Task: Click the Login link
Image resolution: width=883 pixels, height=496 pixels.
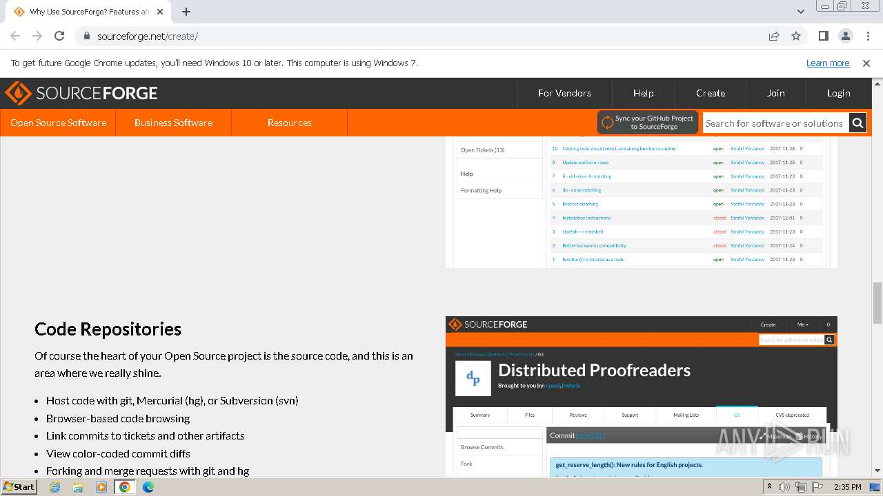Action: tap(838, 93)
